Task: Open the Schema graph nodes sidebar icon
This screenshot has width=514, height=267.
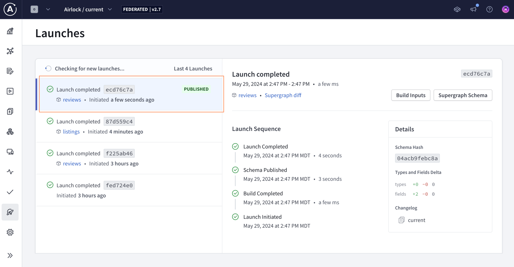Action: (10, 51)
